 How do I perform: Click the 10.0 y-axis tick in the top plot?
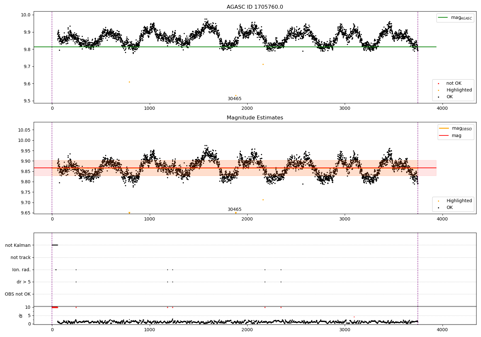click(26, 15)
